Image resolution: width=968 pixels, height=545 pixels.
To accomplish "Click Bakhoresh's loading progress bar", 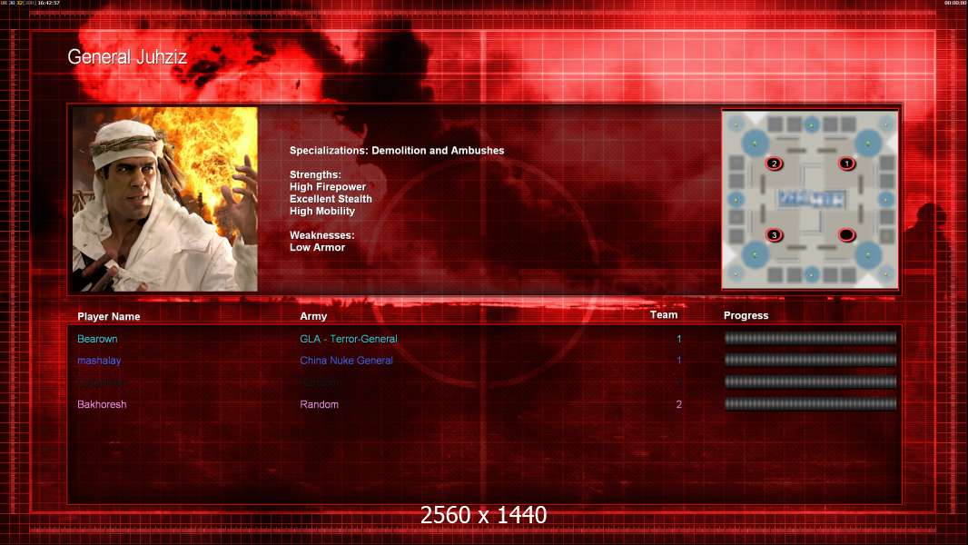I will click(x=810, y=404).
